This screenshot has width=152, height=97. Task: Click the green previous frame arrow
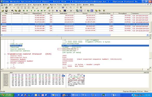click(31, 11)
